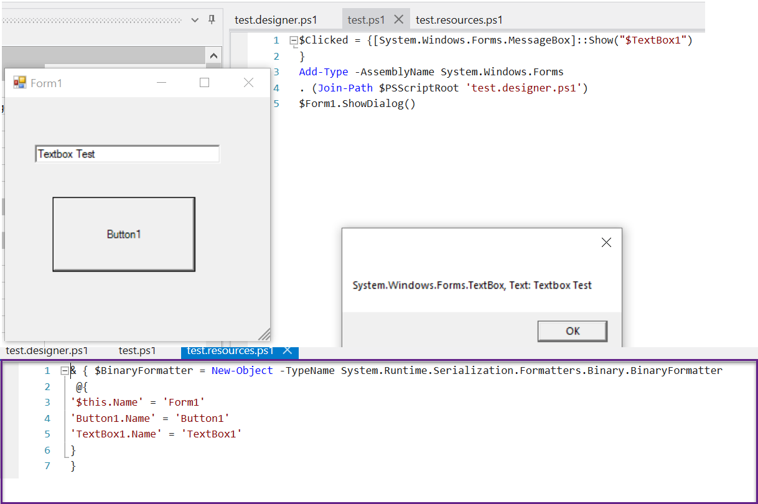Viewport: 758px width, 504px height.
Task: Minimize the Form1 window
Action: (162, 83)
